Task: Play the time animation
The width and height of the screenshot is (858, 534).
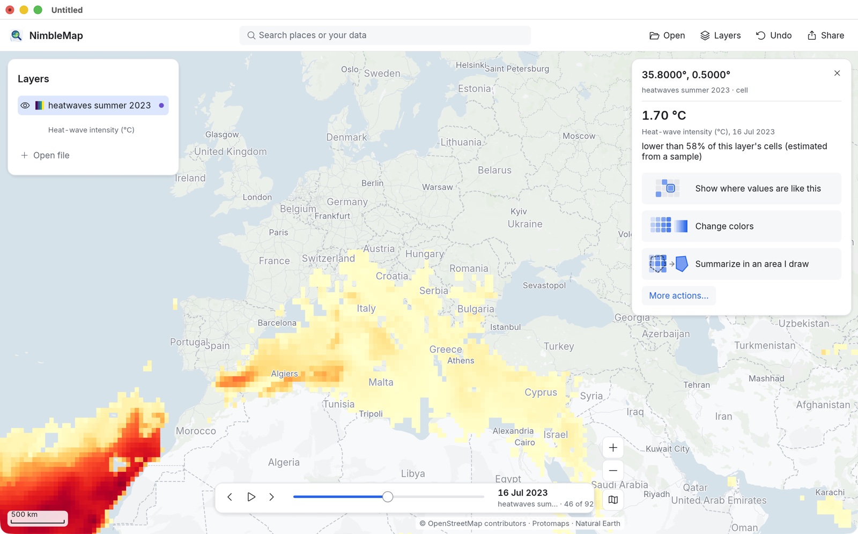Action: pyautogui.click(x=251, y=497)
